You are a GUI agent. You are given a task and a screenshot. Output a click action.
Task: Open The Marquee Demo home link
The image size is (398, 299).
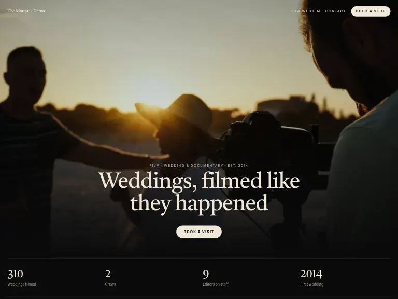click(26, 11)
